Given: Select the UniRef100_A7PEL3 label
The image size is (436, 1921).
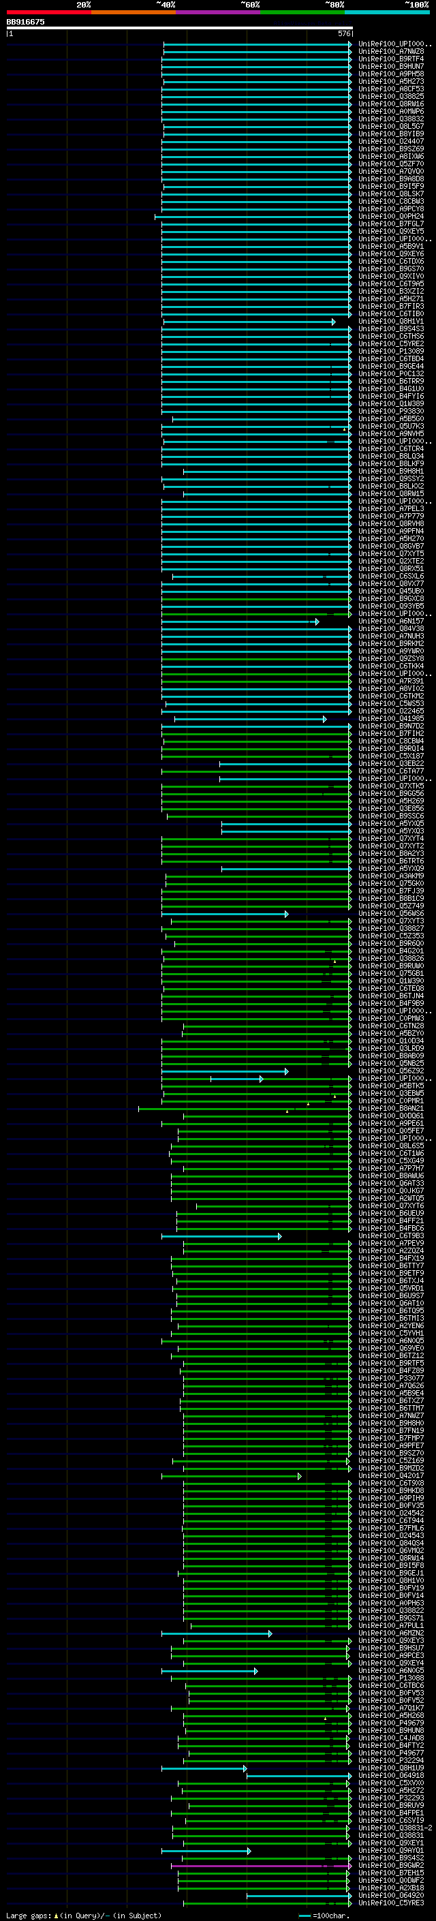Looking at the screenshot, I should 391,508.
